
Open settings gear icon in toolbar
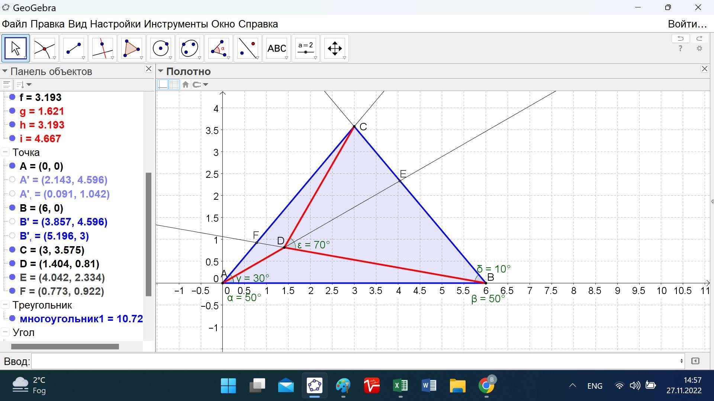699,49
